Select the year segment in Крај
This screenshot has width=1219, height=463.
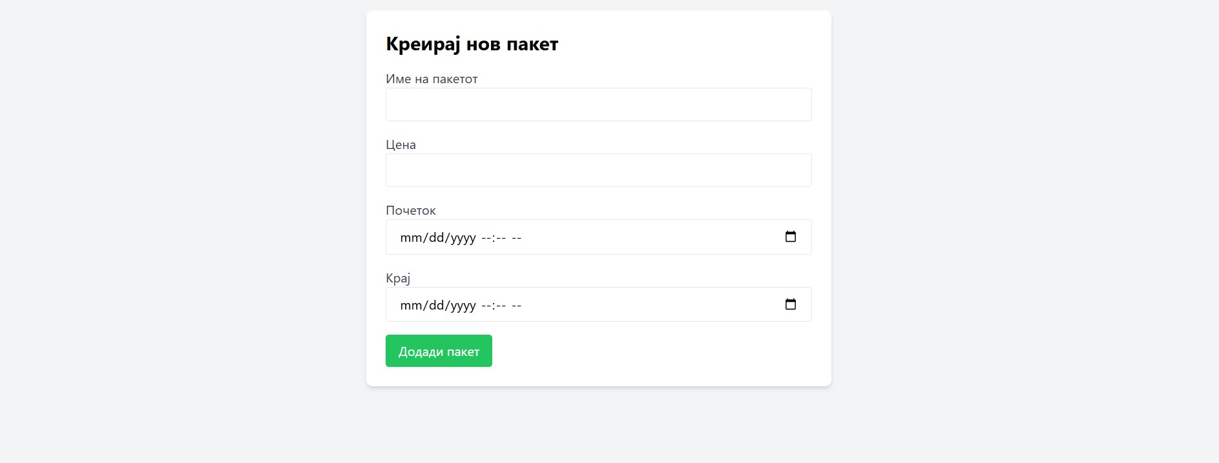463,305
